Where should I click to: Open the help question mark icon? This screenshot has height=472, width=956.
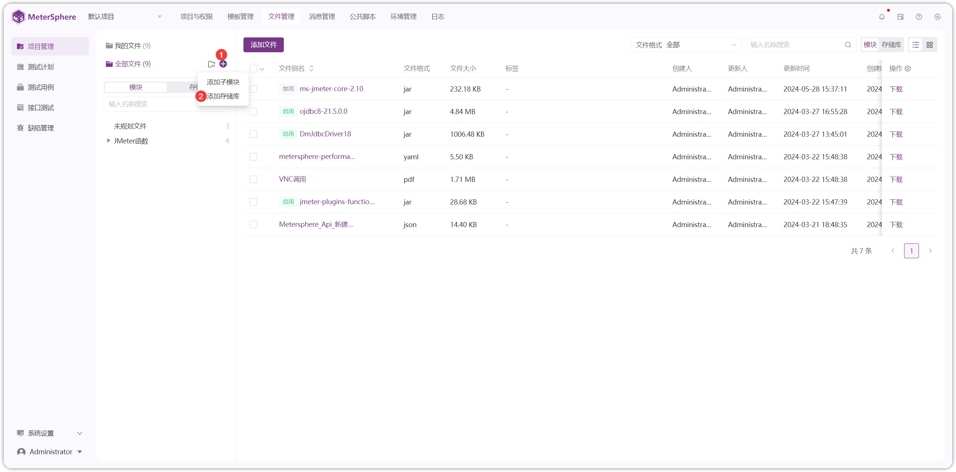(x=919, y=17)
